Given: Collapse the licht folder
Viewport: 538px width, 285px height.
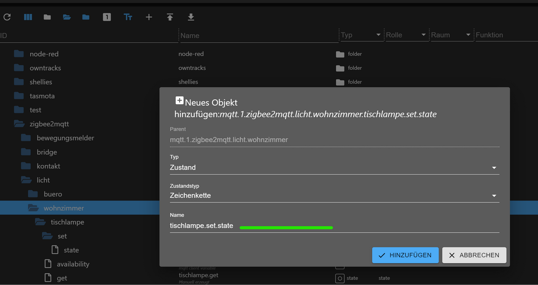Looking at the screenshot, I should point(26,180).
